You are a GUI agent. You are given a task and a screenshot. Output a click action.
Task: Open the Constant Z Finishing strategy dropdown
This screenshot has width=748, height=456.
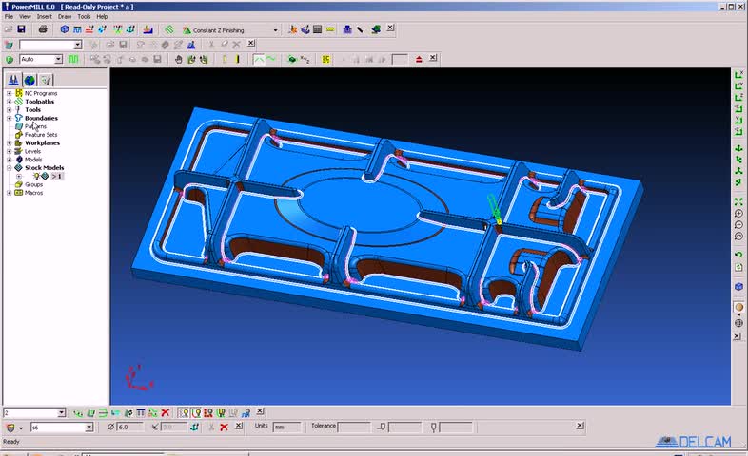click(x=275, y=30)
